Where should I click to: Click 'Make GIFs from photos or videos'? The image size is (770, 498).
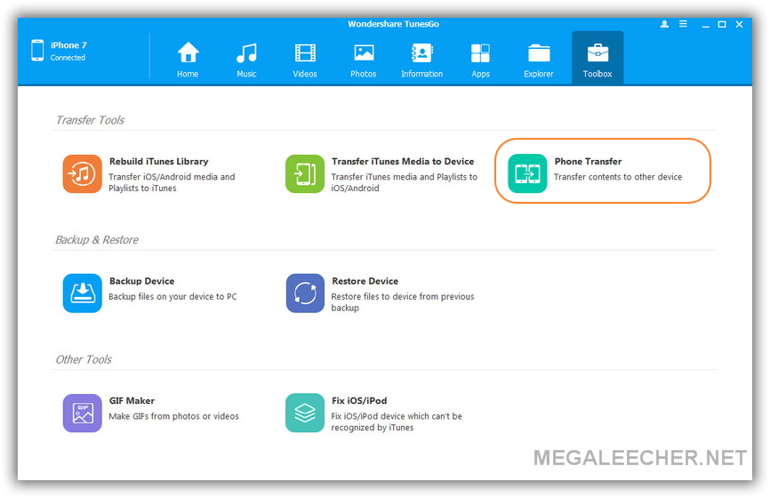pyautogui.click(x=173, y=416)
